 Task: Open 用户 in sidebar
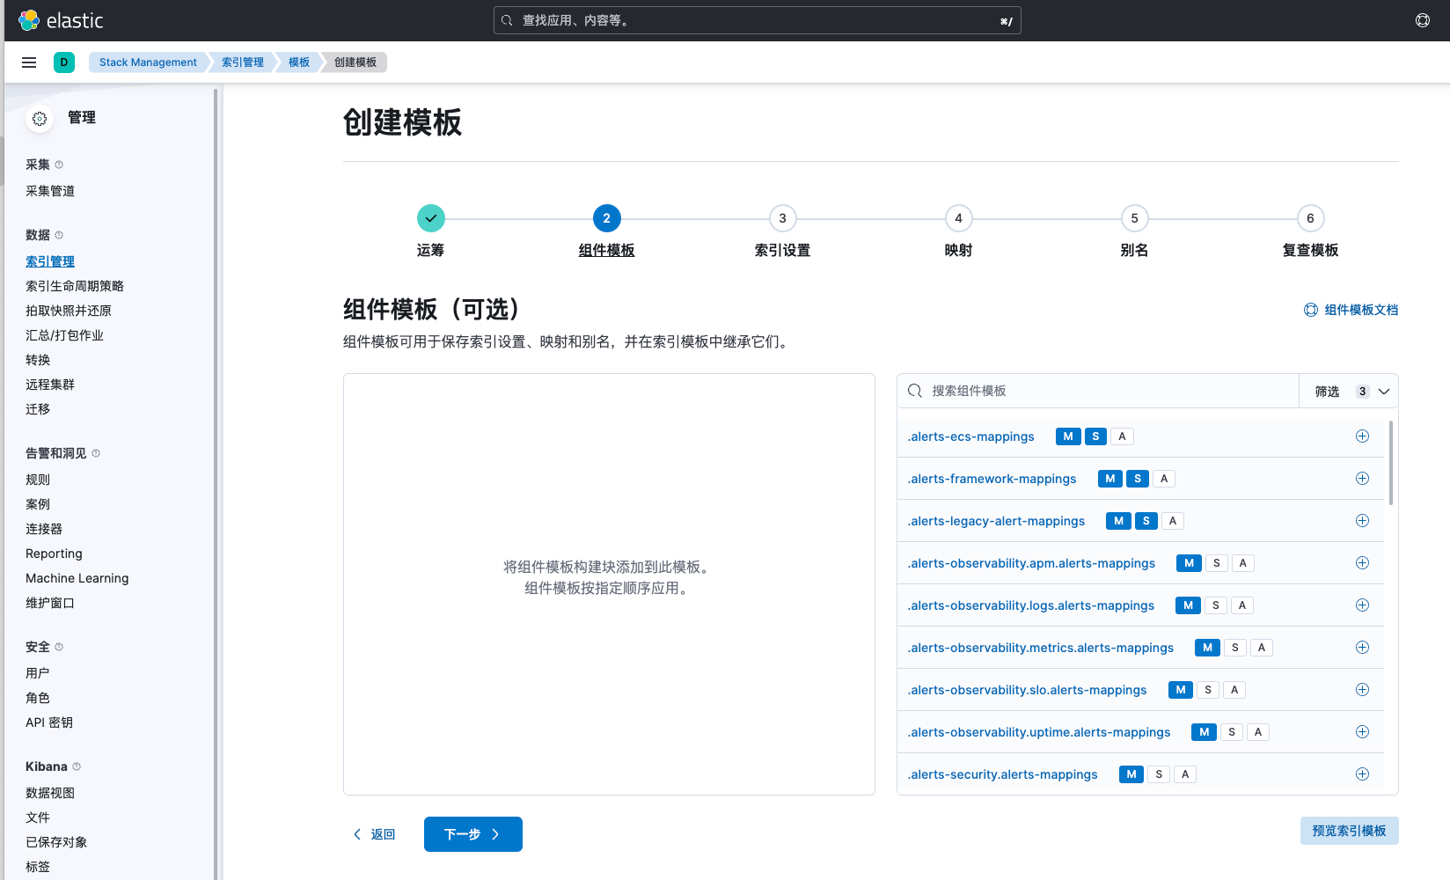[x=38, y=673]
